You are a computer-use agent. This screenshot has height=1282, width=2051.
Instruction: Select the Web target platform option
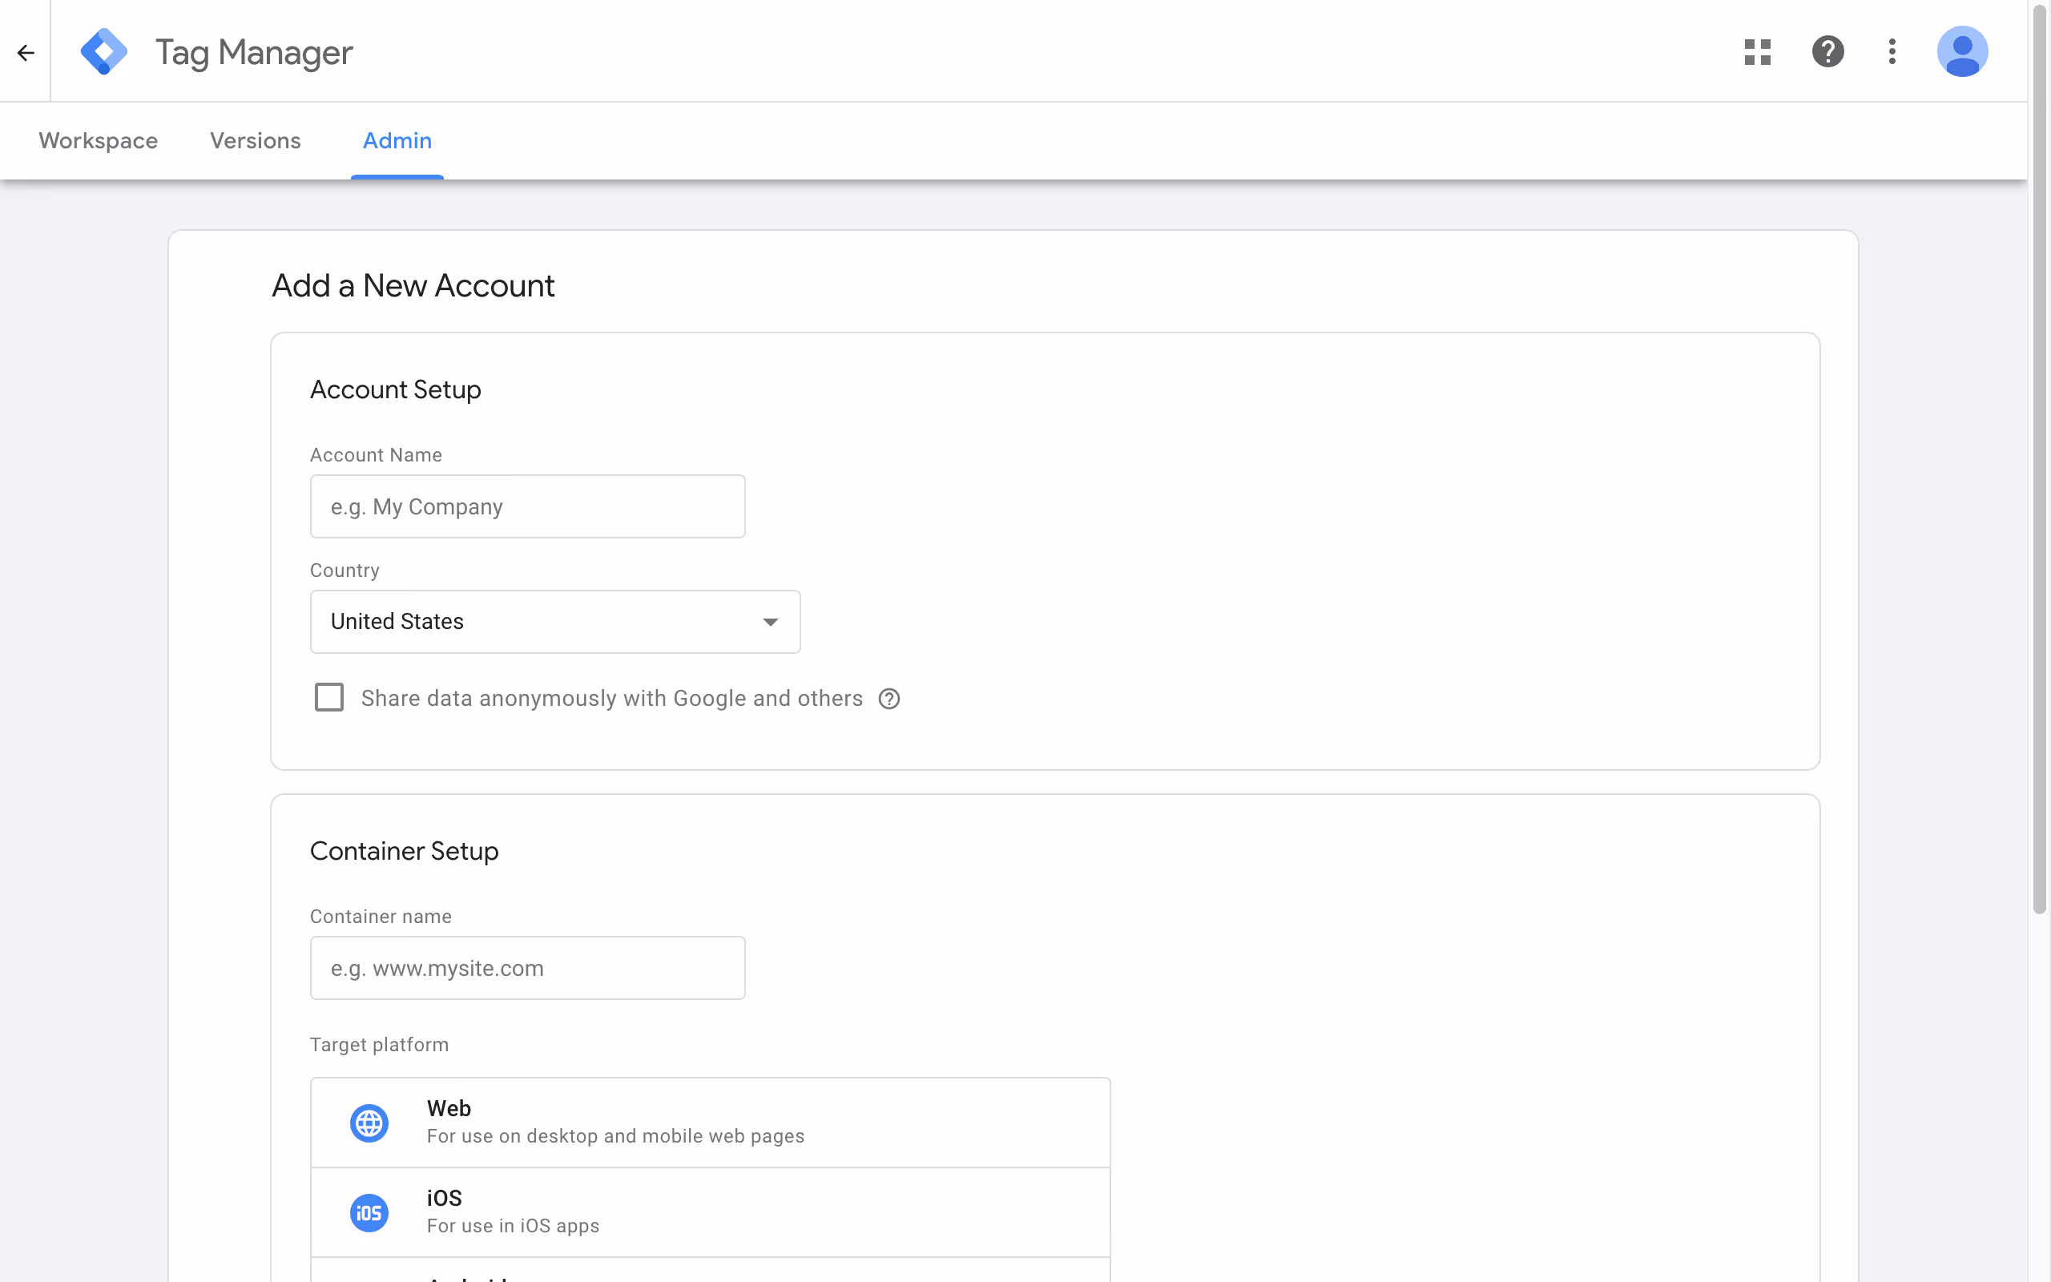tap(710, 1123)
